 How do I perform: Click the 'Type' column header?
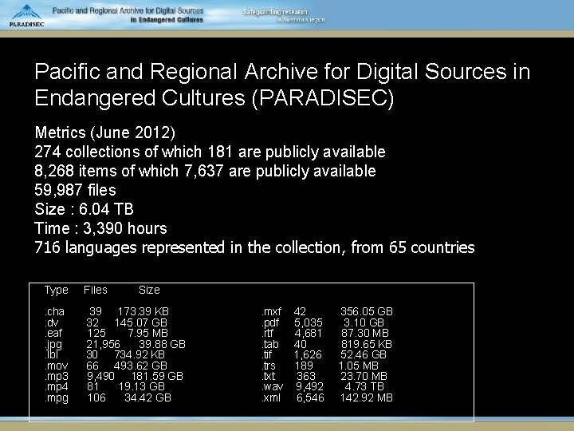57,290
